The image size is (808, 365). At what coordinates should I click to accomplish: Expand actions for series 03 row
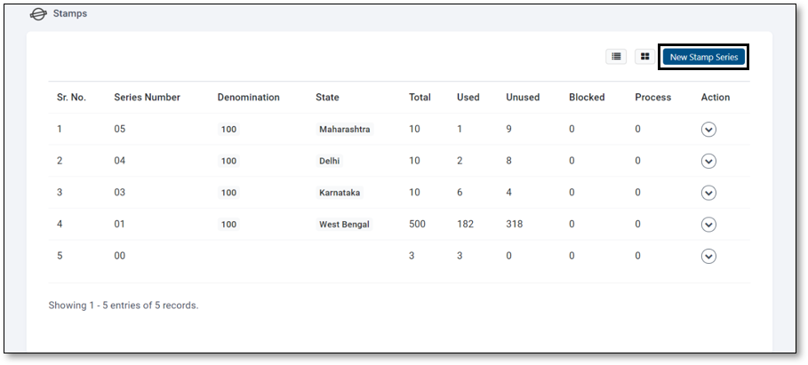(x=708, y=193)
